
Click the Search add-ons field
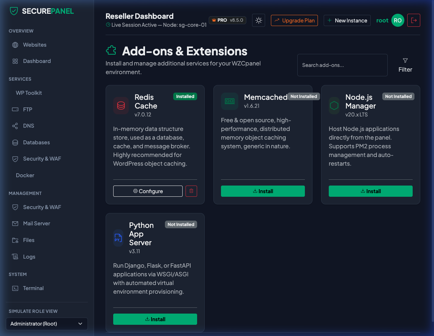342,65
